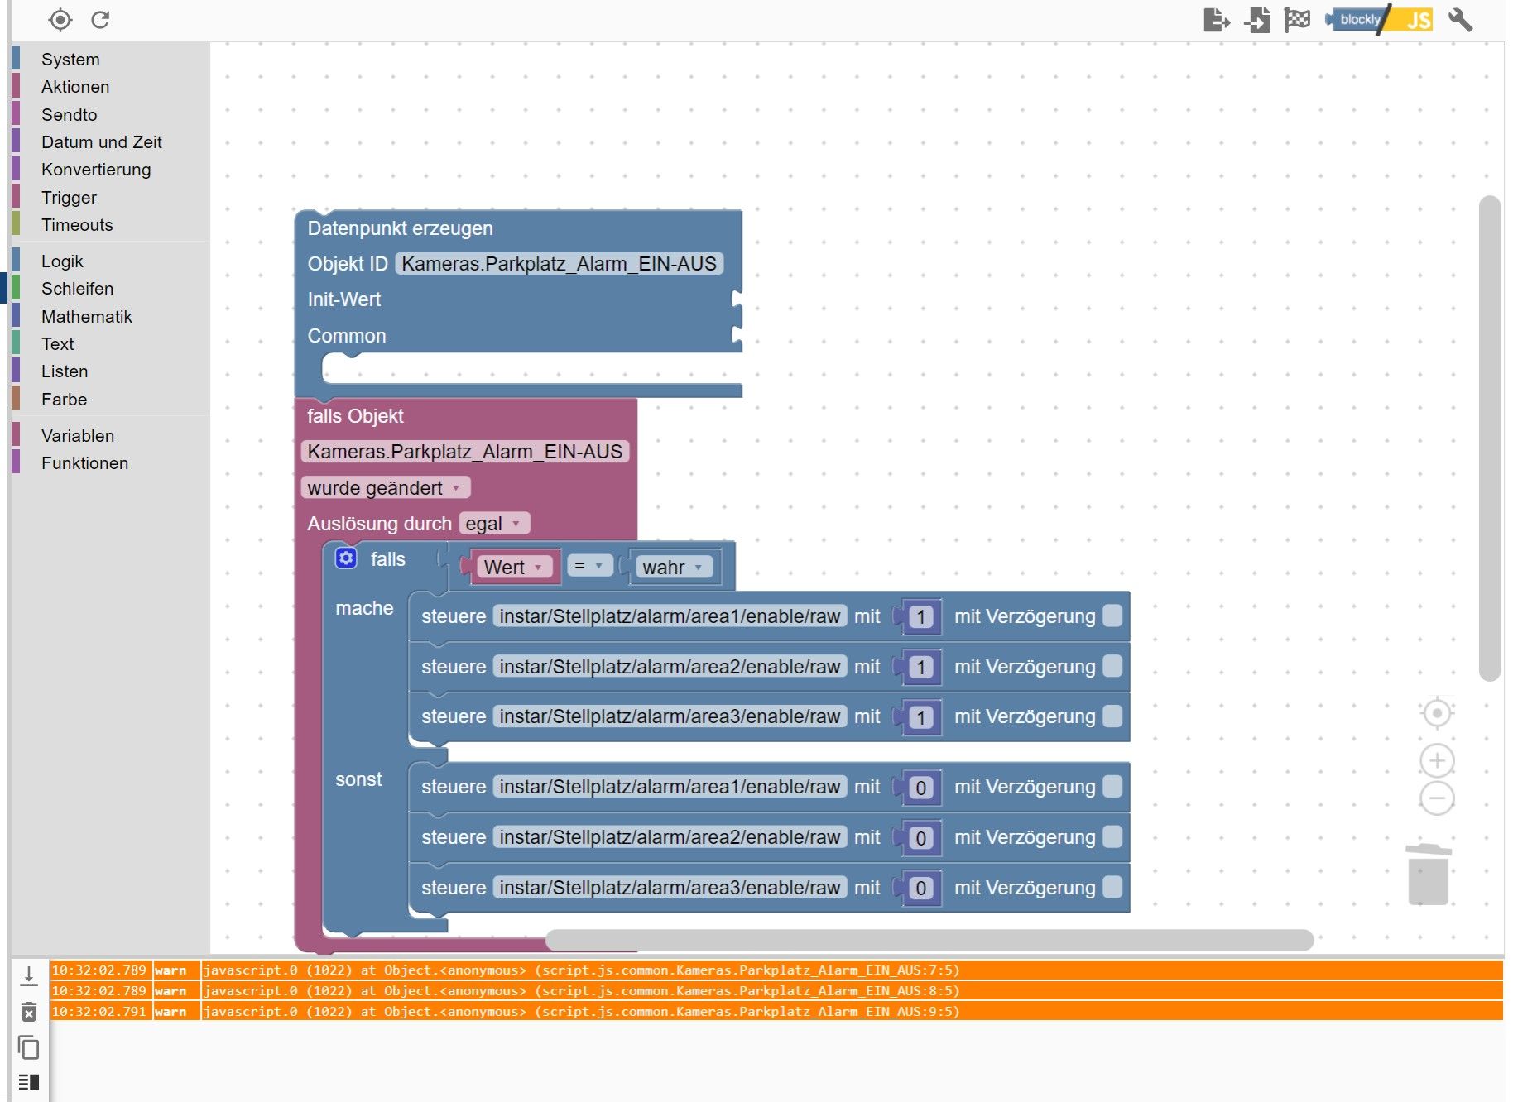Click log warning line ending AUS:9:5

(776, 1011)
